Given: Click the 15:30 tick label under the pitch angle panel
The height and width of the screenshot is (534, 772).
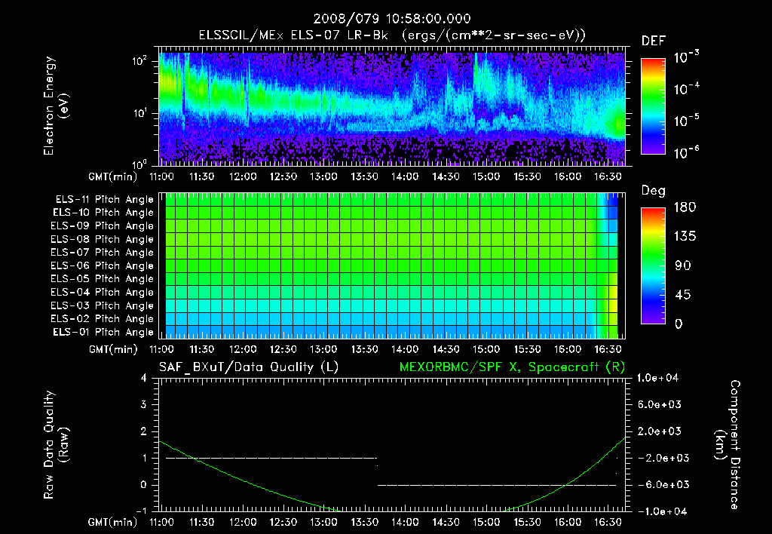Looking at the screenshot, I should click(527, 350).
